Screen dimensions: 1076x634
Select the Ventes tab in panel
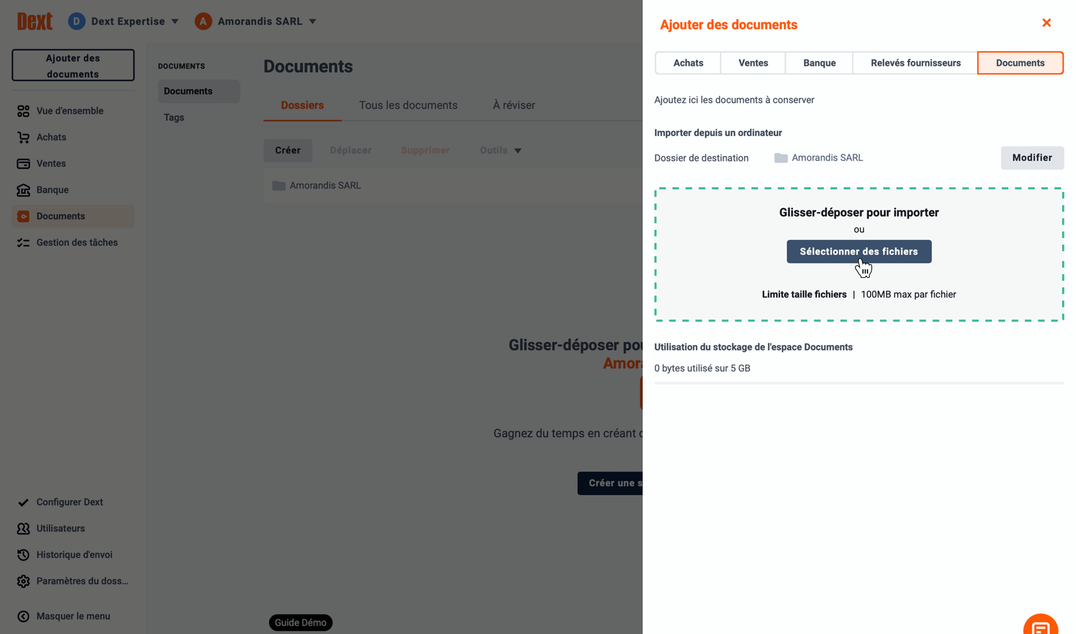pos(753,63)
